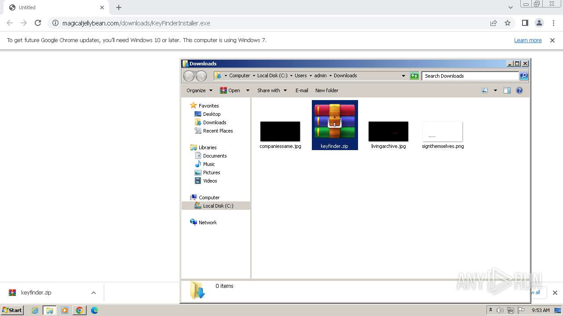Bookmark this page with the star icon

point(508,23)
